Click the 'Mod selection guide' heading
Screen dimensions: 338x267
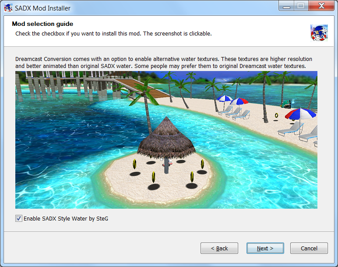42,24
